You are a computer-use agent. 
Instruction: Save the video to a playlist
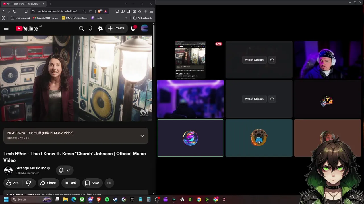92,183
